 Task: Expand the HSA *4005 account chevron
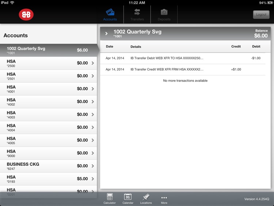click(93, 140)
